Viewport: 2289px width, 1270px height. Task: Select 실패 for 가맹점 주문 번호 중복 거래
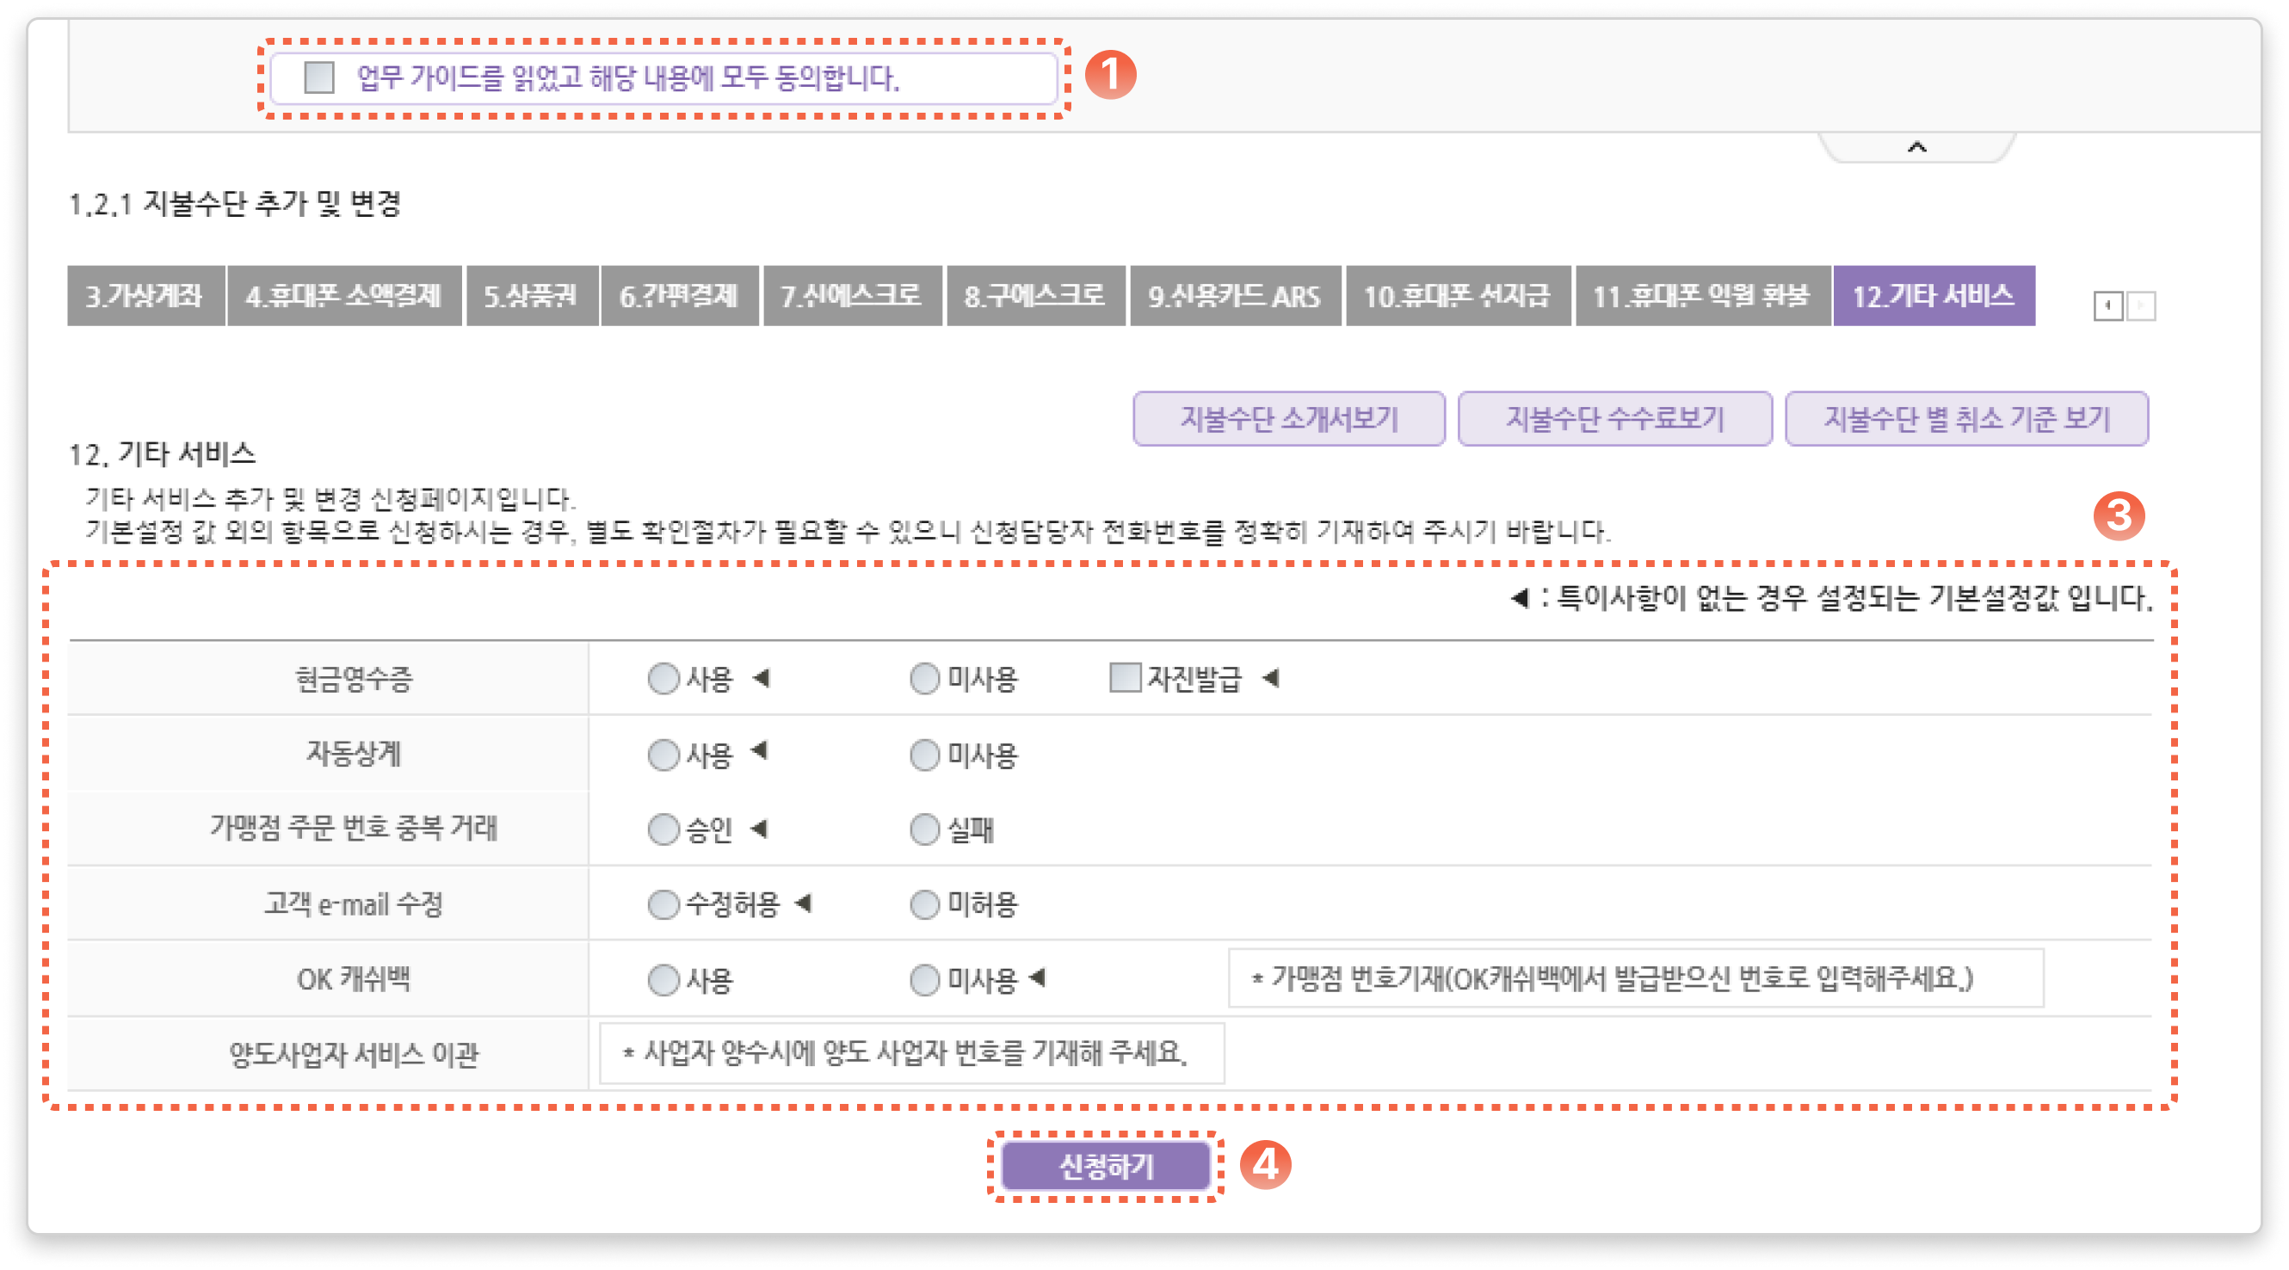pyautogui.click(x=924, y=830)
